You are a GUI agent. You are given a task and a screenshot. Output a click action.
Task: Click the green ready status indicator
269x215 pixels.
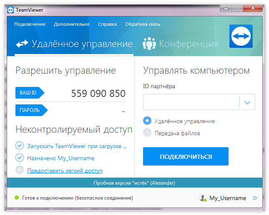pos(17,198)
